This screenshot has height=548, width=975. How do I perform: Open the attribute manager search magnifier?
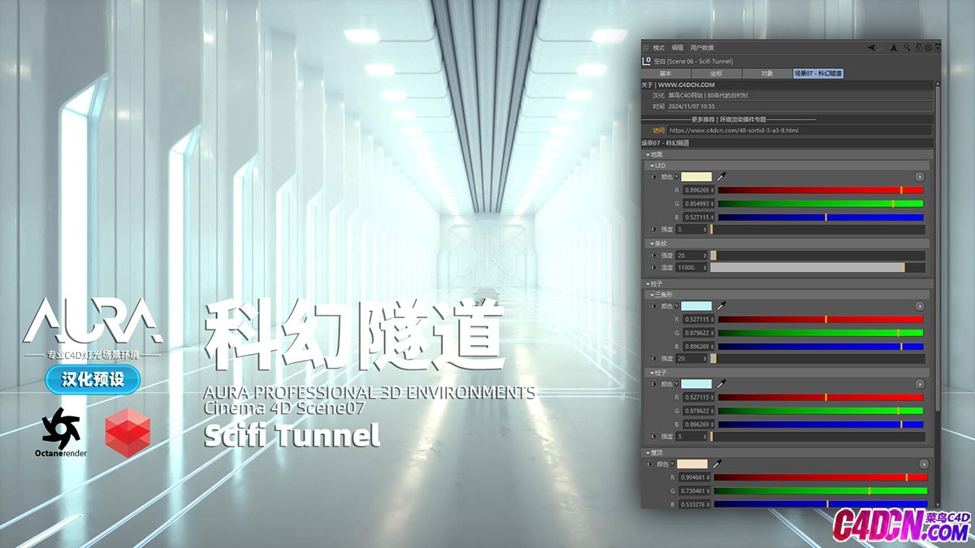click(907, 48)
